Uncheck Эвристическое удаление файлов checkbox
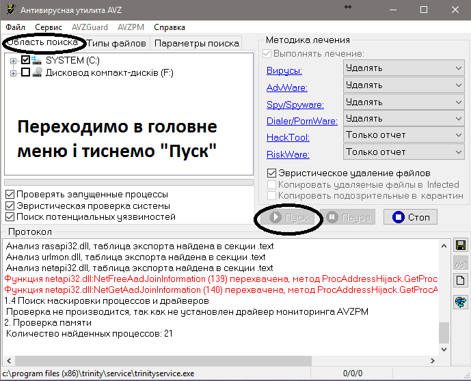Image resolution: width=471 pixels, height=381 pixels. [x=271, y=173]
